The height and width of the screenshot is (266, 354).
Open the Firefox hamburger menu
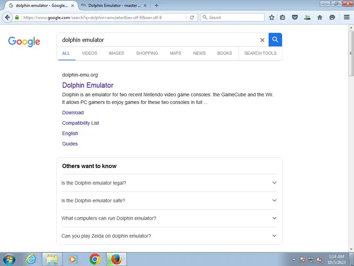tap(347, 17)
